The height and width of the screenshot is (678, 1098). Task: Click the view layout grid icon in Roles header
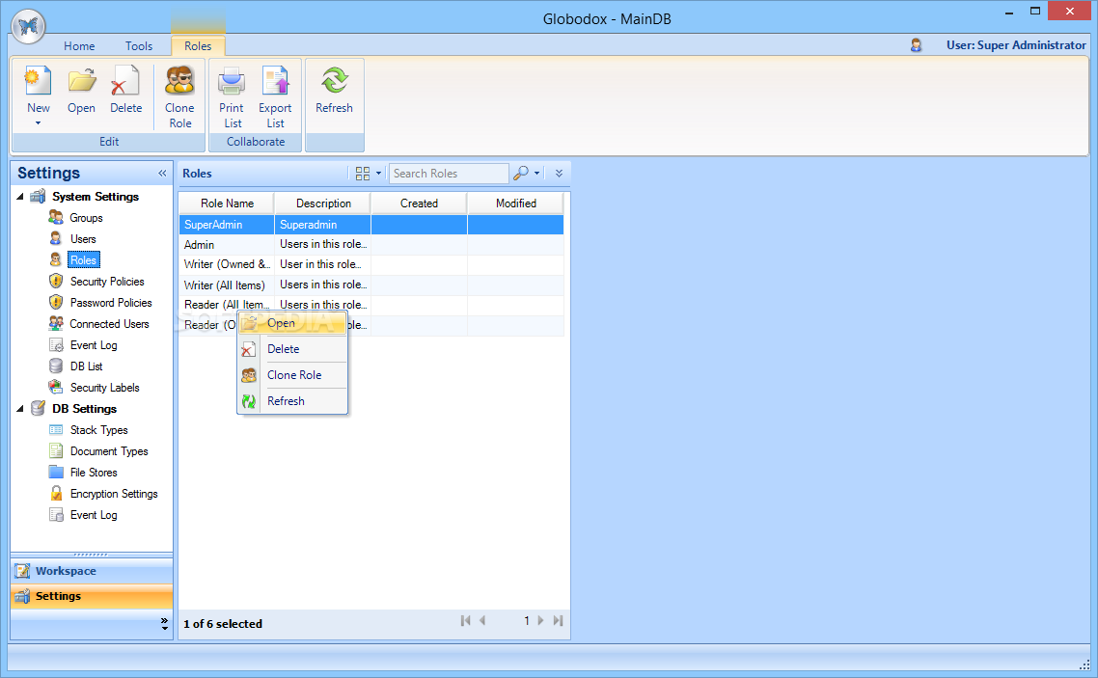point(363,174)
